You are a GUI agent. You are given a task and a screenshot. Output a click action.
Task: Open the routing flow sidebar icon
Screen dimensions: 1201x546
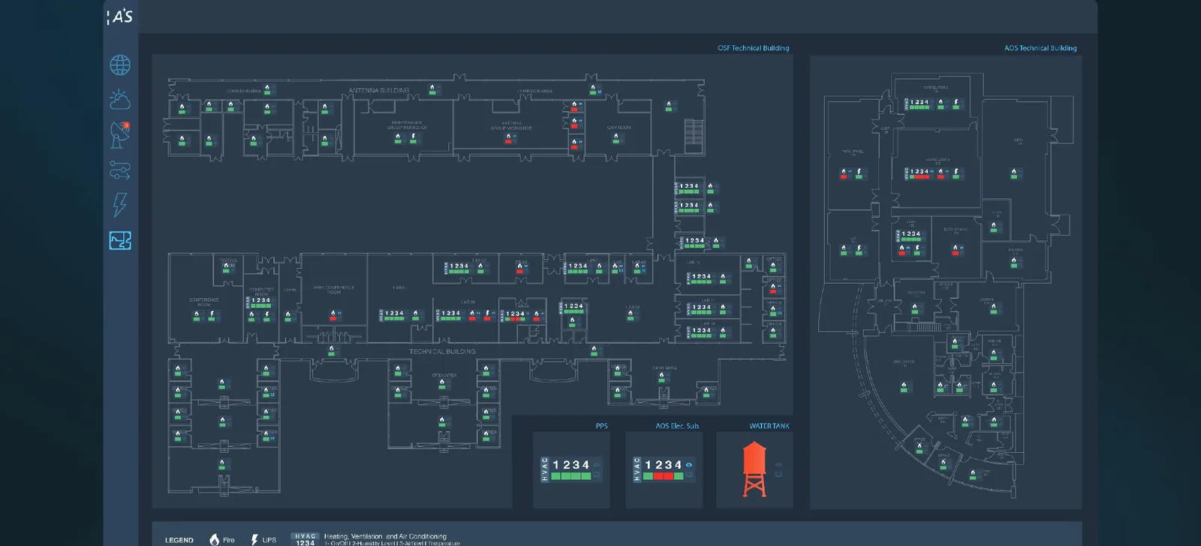tap(120, 170)
